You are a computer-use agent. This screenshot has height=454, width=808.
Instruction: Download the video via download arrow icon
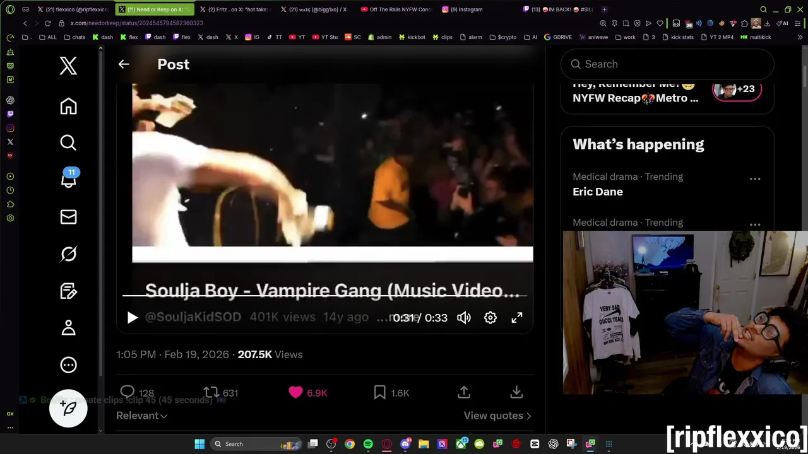pos(516,392)
